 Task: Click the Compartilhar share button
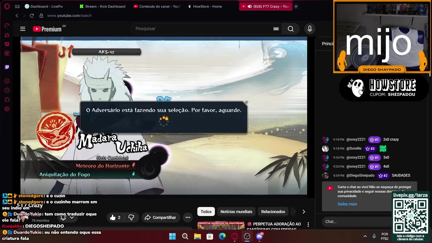point(161,218)
